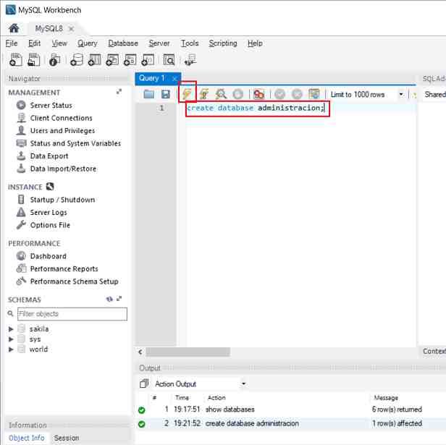The width and height of the screenshot is (446, 445).
Task: Save the script with floppy disk icon
Action: tap(165, 94)
